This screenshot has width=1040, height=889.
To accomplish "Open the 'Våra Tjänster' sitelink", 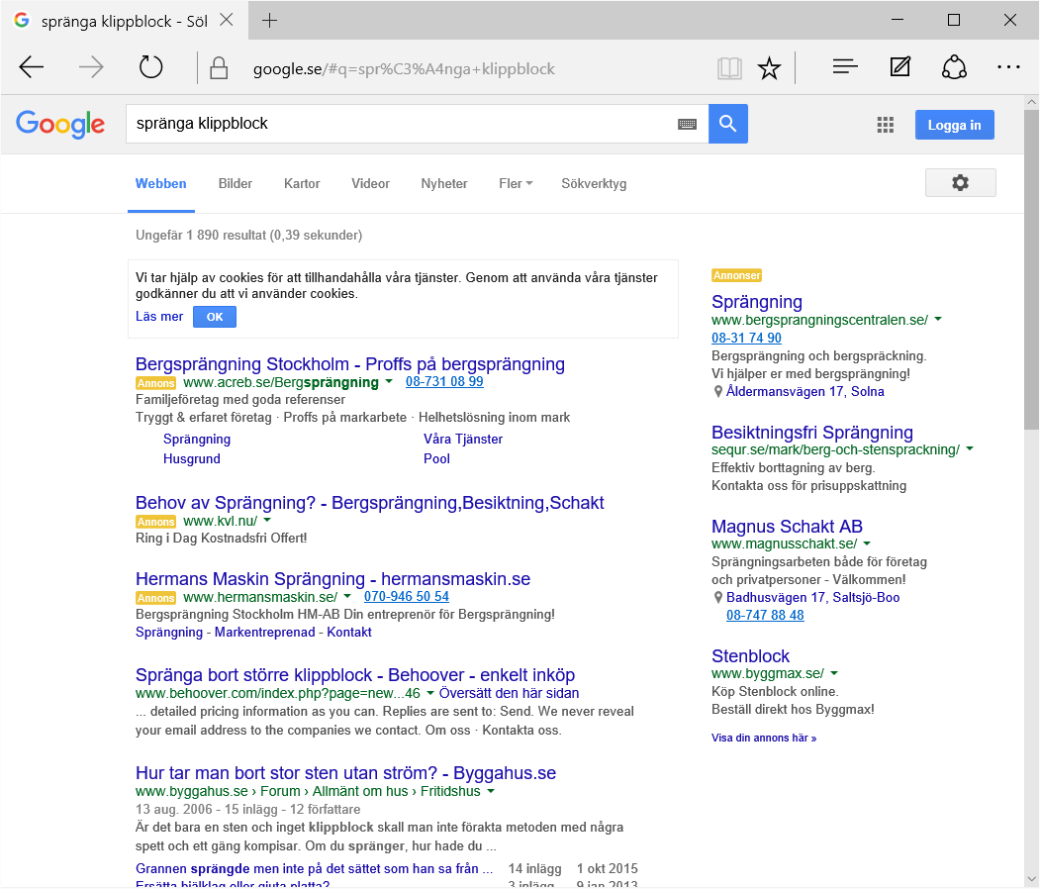I will 463,440.
